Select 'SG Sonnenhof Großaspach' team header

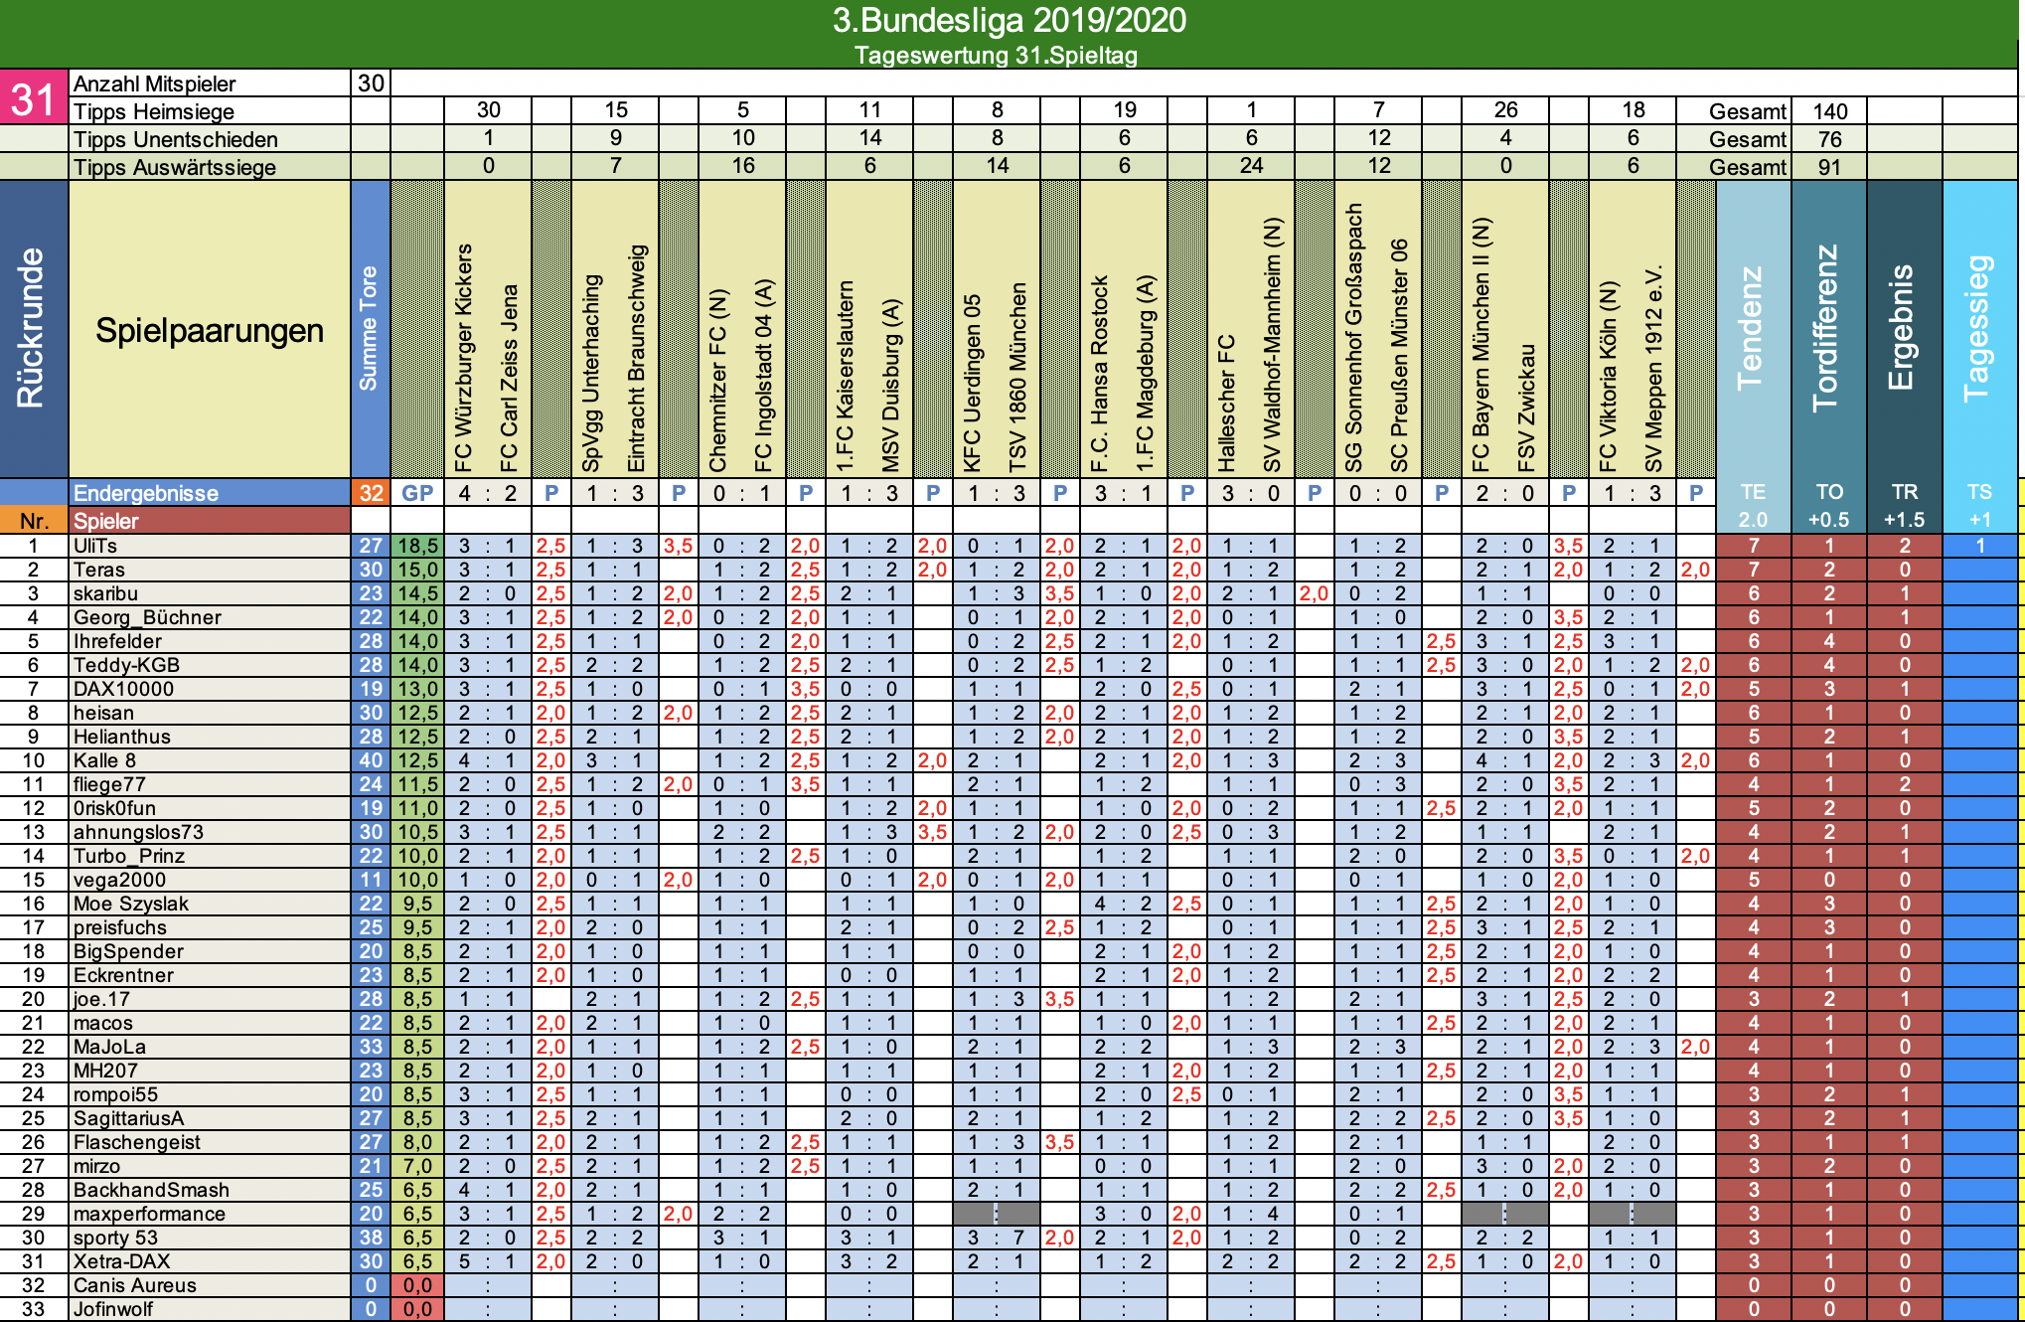(1354, 339)
